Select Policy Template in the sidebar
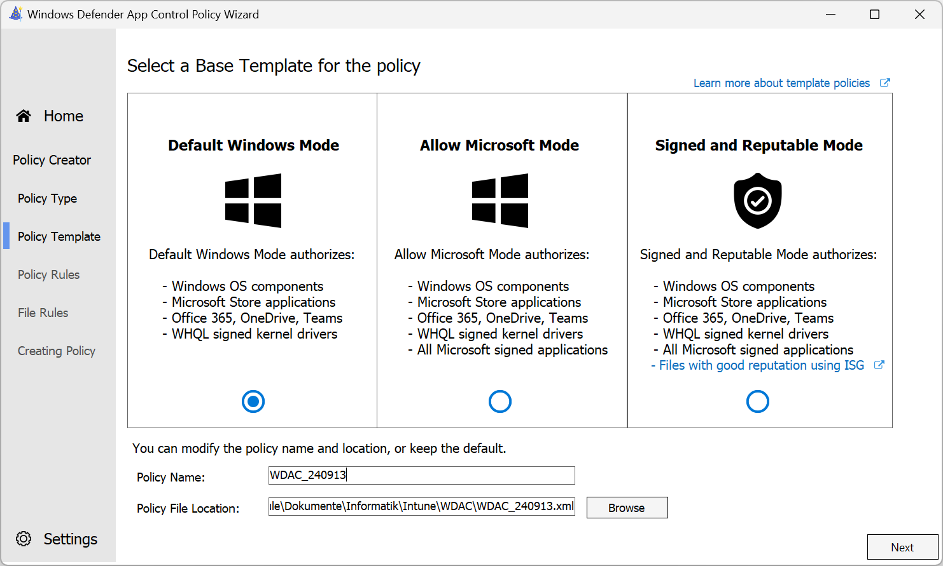Viewport: 943px width, 566px height. pyautogui.click(x=59, y=236)
